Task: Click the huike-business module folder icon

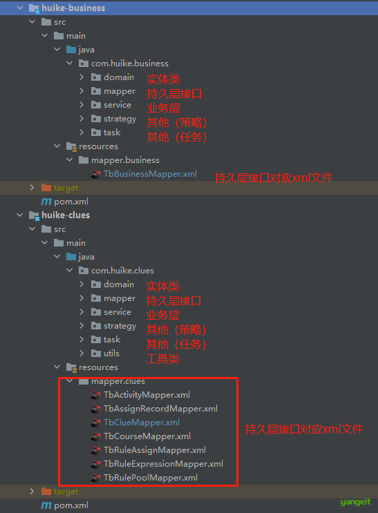Action: tap(34, 8)
